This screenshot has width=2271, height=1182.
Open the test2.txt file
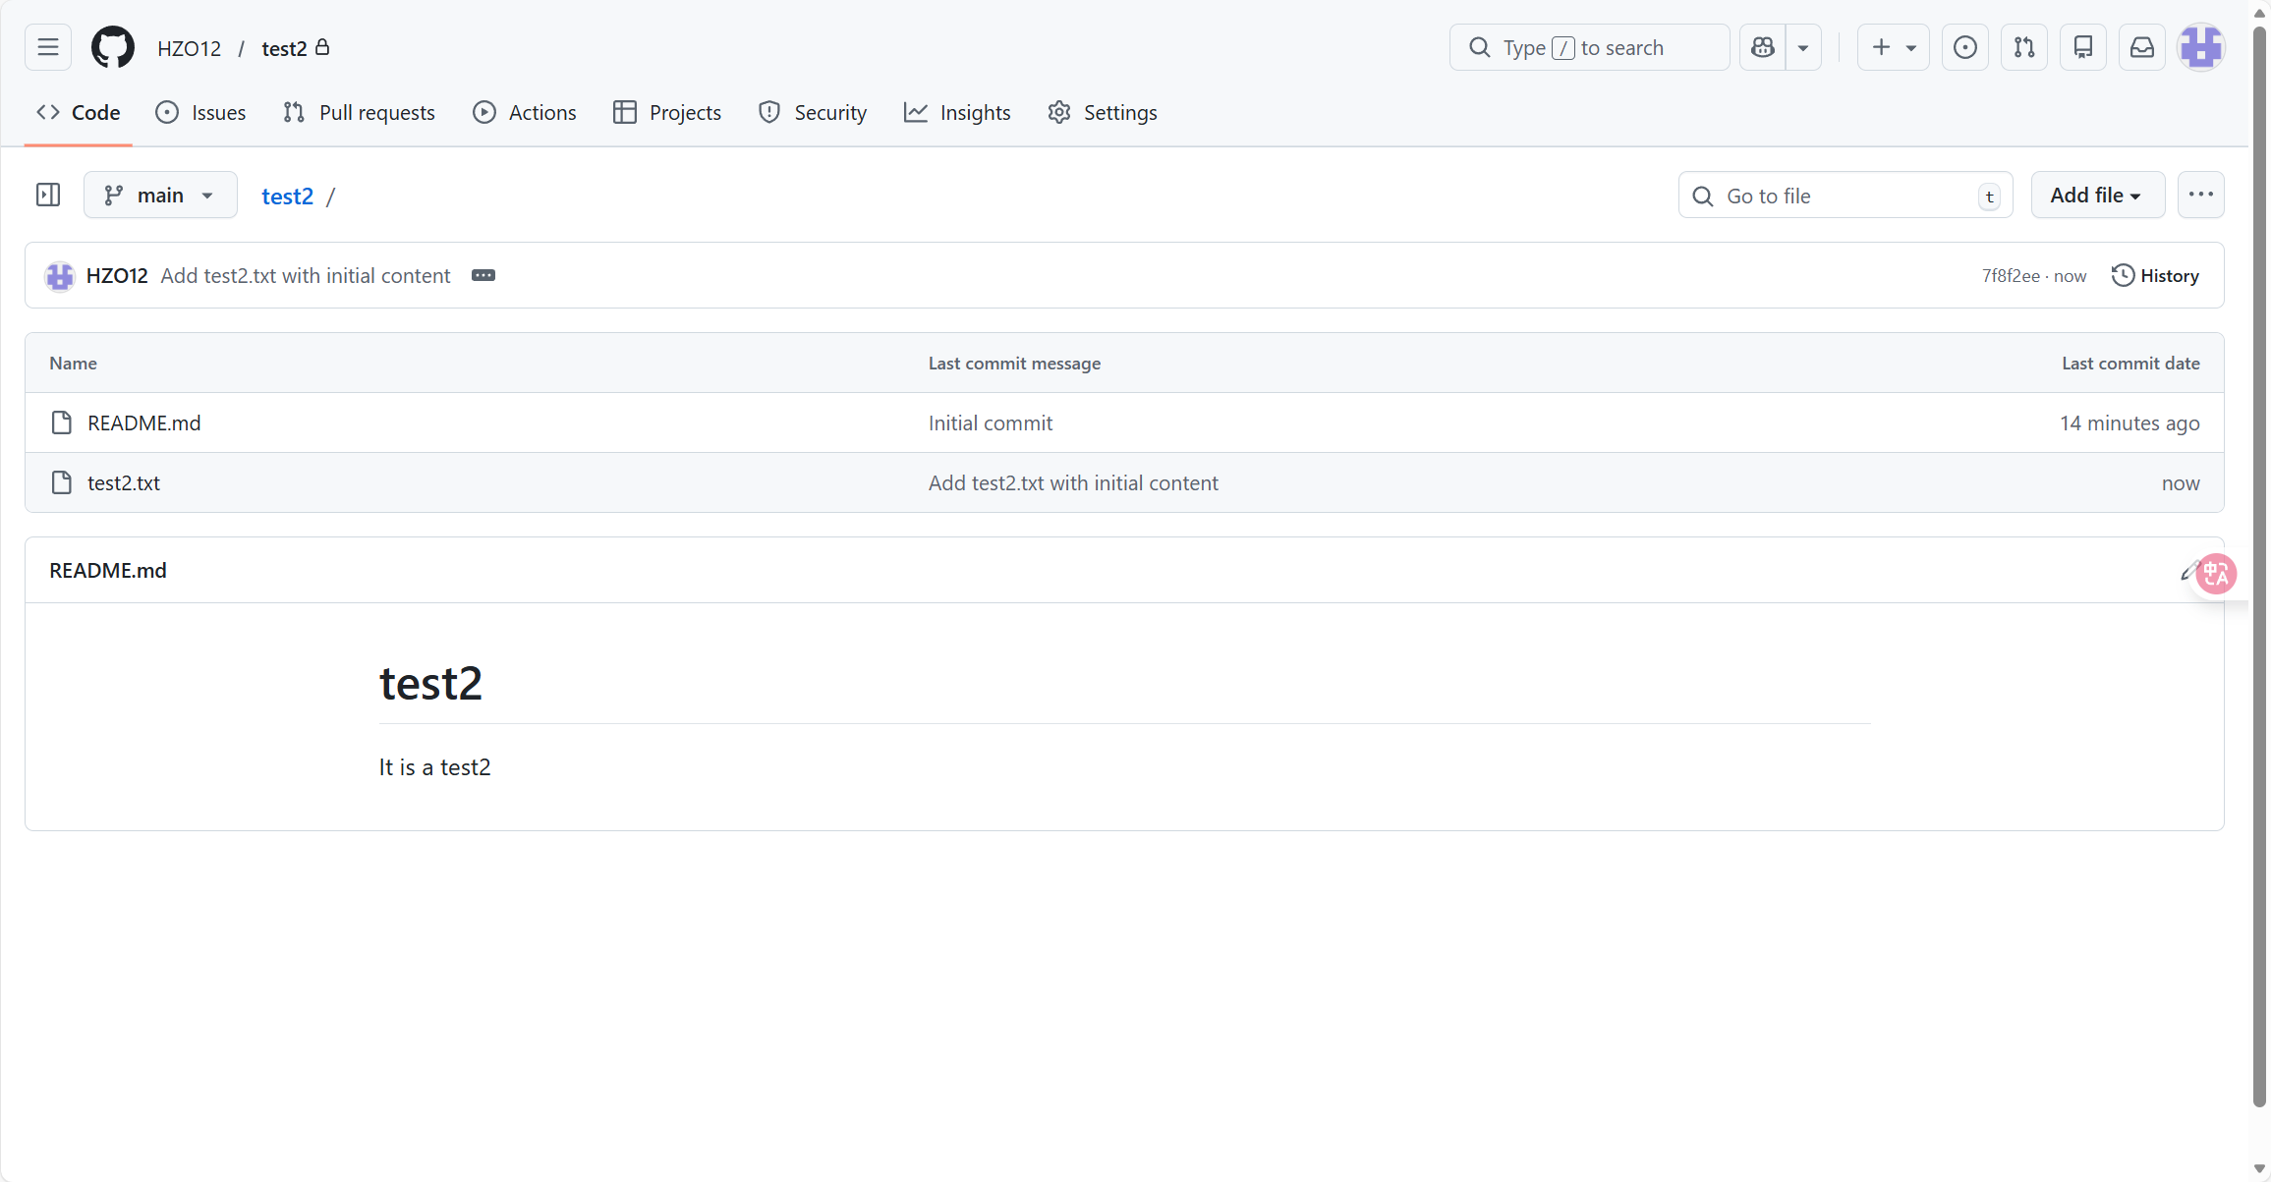point(124,482)
